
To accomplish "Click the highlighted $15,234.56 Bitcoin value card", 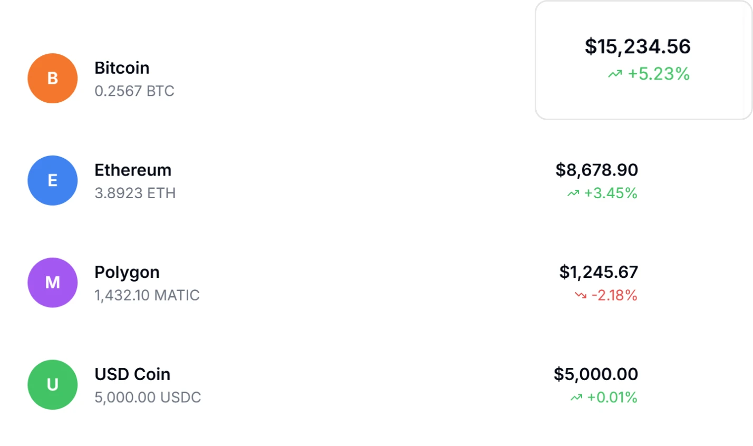I will [x=637, y=46].
